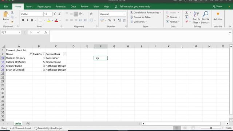Toggle align text left
The image size is (233, 131).
(67, 20)
